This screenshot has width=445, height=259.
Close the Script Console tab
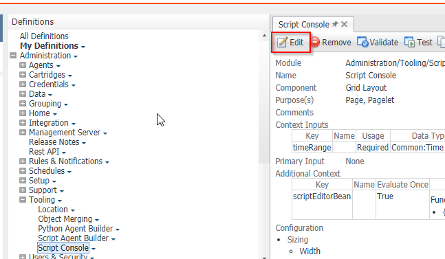point(345,24)
